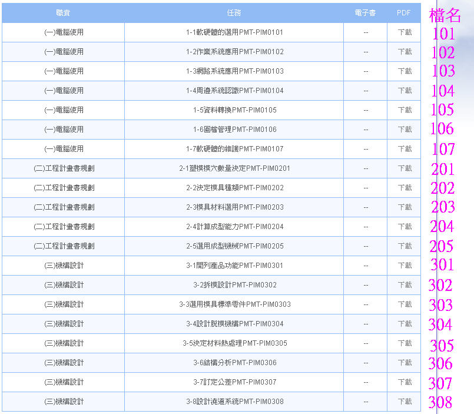Download PDF for 1-2作業系統應用PMT-PIM0102

pyautogui.click(x=405, y=52)
